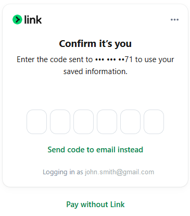Screen dimensions: 190x216
Task: Click the 'Logging in as' label
Action: pos(63,172)
